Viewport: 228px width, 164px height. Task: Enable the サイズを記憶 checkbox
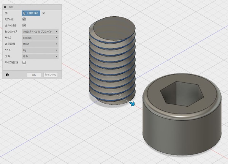coord(24,62)
